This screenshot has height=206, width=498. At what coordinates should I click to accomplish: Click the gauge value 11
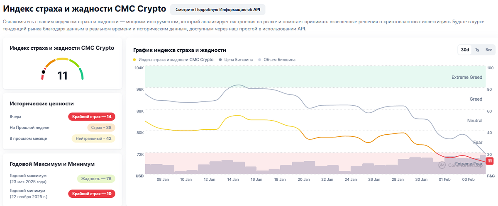pos(62,75)
